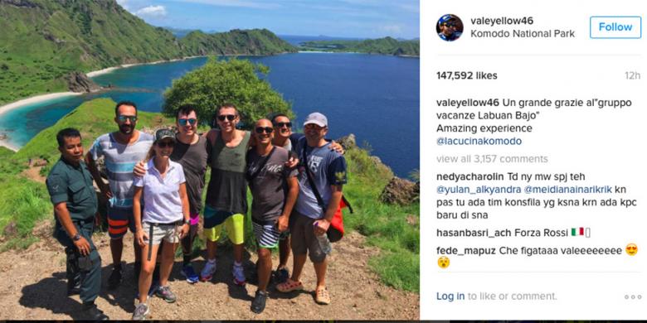
Task: Expand view all 3,157 comments
Action: click(492, 159)
